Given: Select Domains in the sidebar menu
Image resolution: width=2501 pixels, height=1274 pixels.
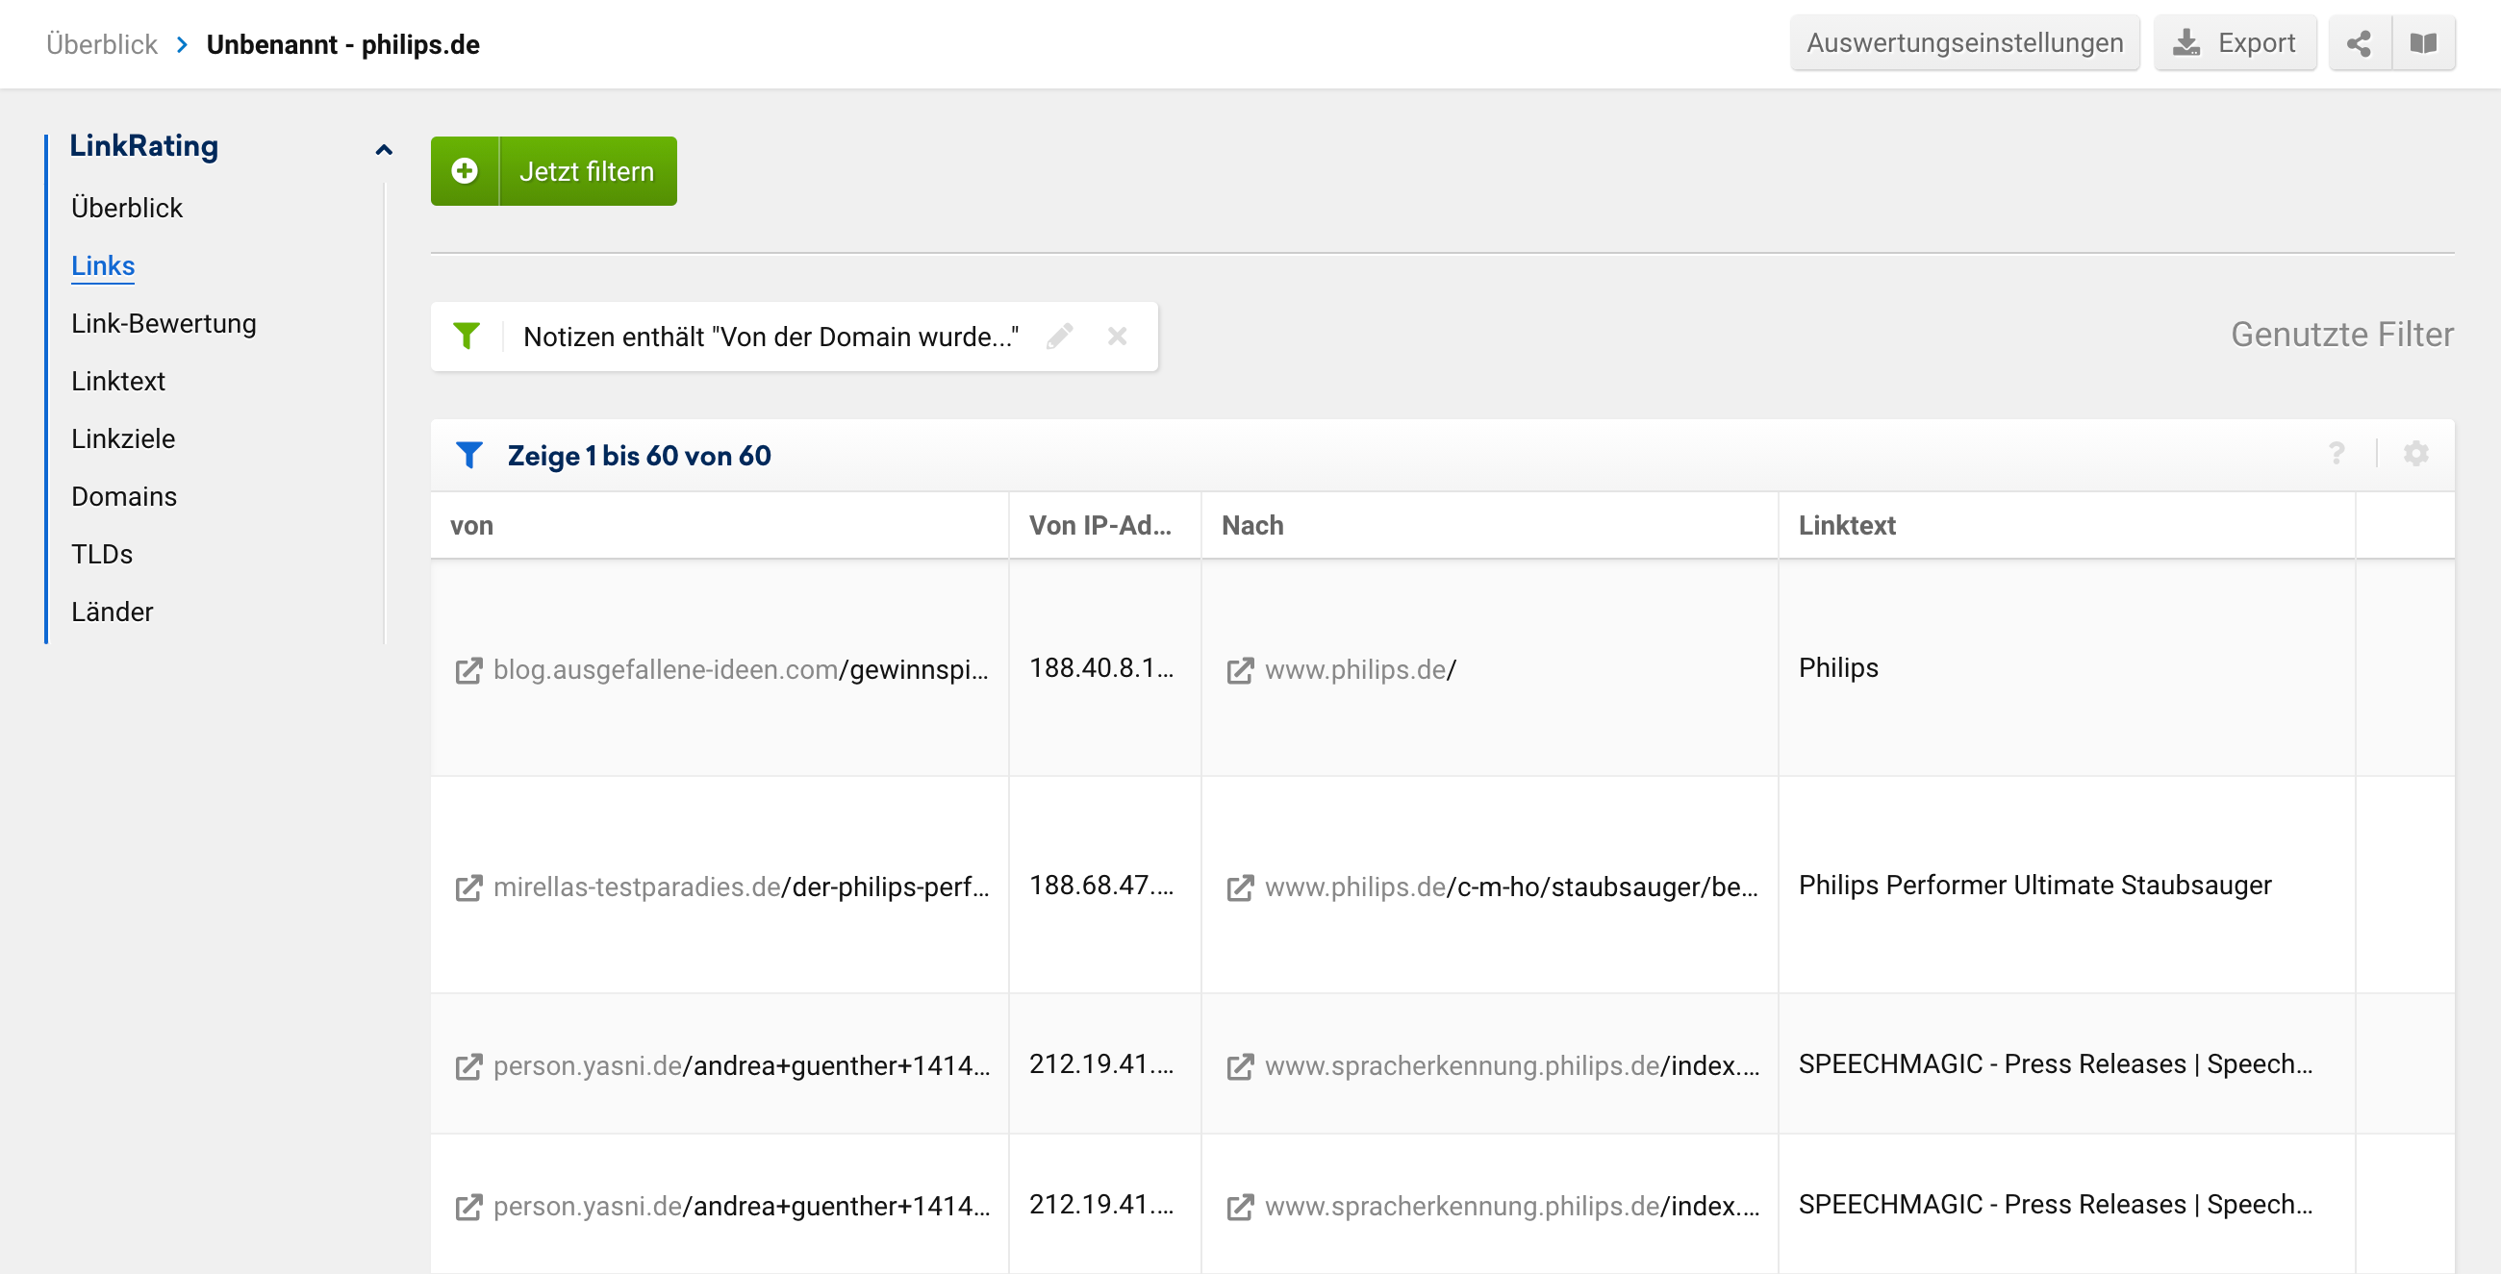Looking at the screenshot, I should click(123, 496).
